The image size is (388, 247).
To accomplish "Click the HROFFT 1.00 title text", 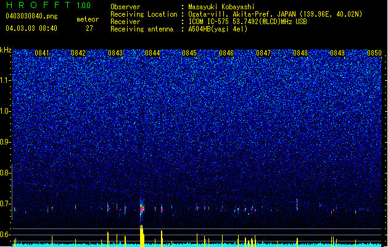I will tap(48, 5).
